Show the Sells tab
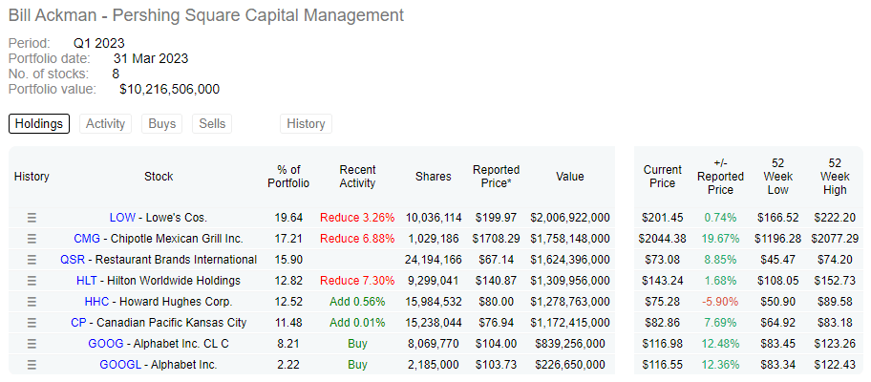Screen dimensions: 871x382 (x=212, y=123)
